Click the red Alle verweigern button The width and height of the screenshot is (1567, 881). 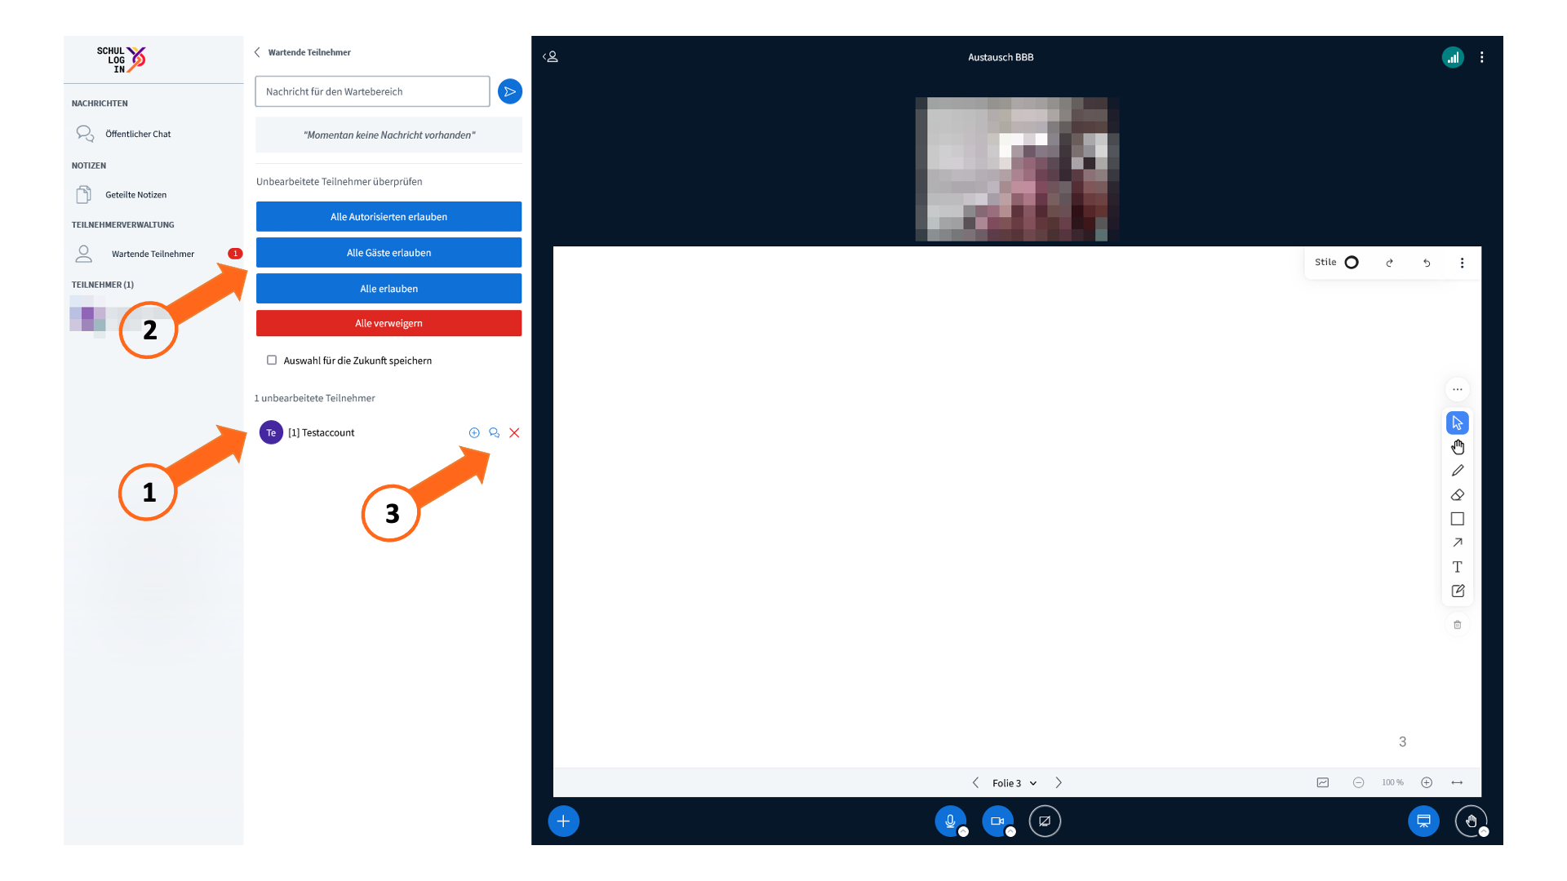(x=388, y=323)
